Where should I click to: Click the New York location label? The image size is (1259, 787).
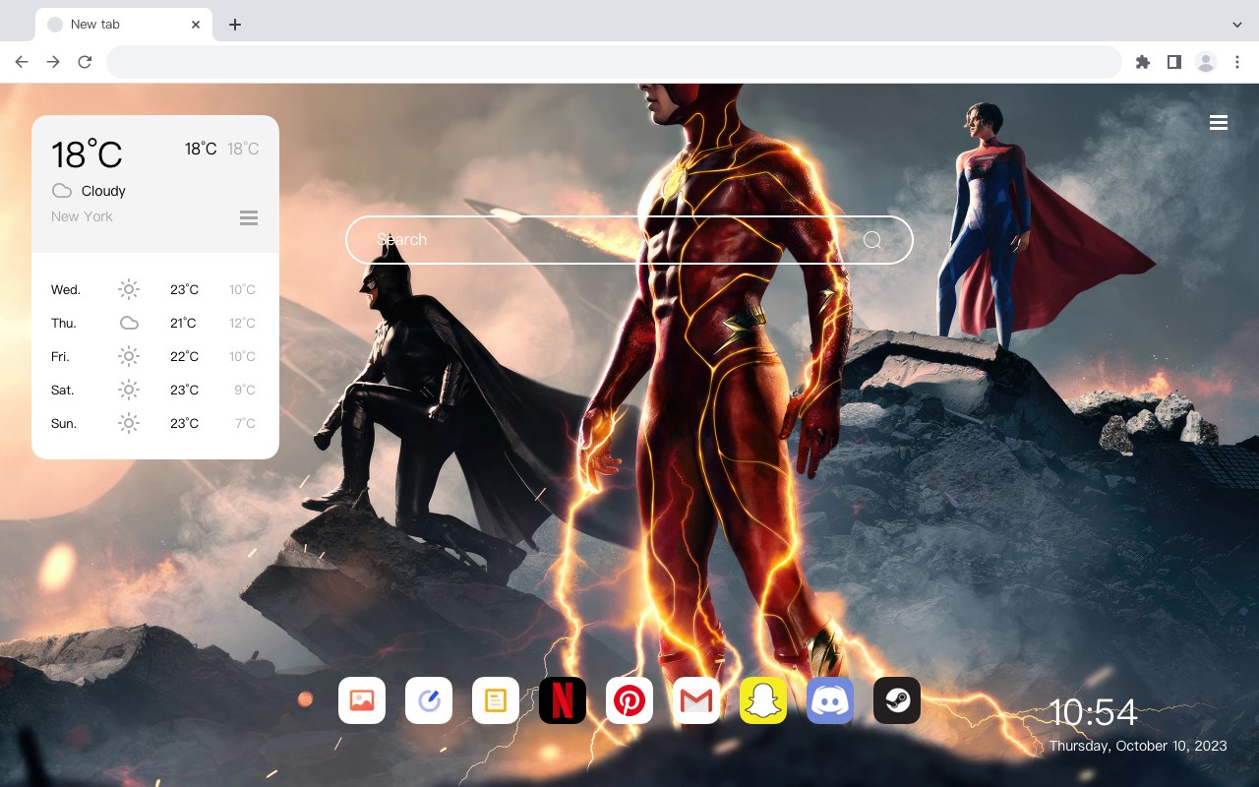point(82,216)
